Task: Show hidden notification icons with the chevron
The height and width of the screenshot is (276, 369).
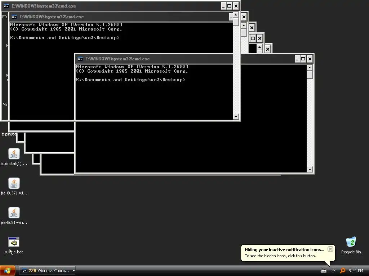Action: click(334, 271)
